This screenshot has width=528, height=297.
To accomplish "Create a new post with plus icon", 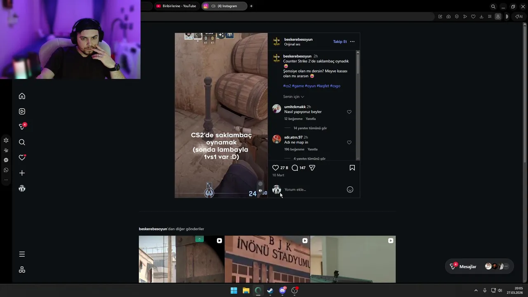I will click(x=22, y=173).
